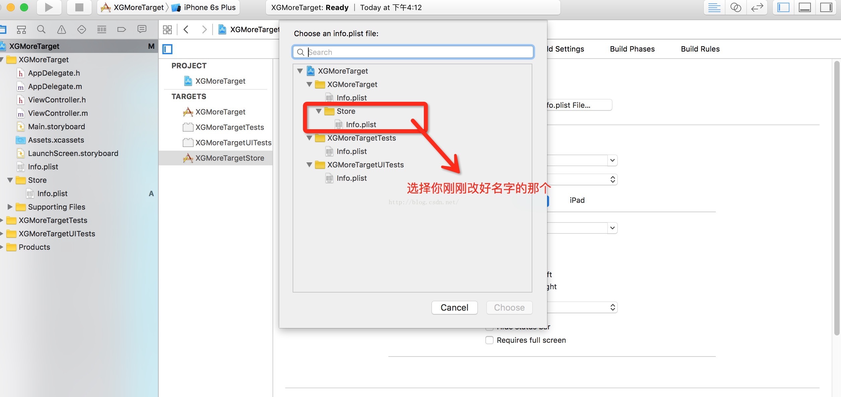Select Info.plist under XGMoreTargetUITests in dialog
841x397 pixels.
point(352,178)
